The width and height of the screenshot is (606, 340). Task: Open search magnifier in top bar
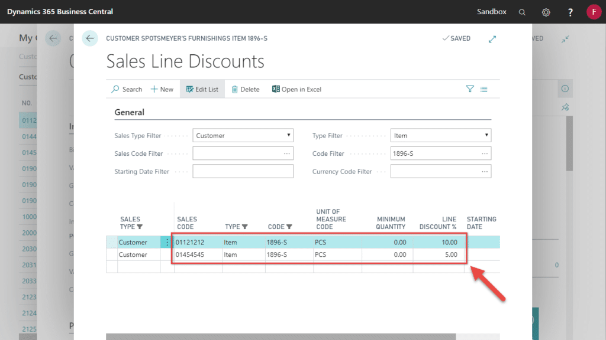[522, 12]
